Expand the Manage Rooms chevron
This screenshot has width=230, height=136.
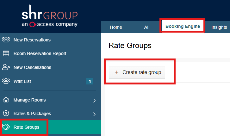(94, 101)
